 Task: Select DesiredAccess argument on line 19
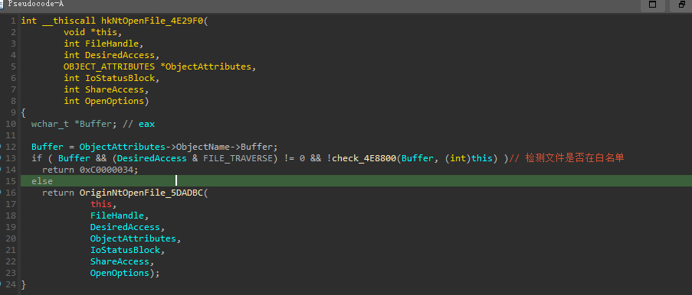[x=125, y=227]
